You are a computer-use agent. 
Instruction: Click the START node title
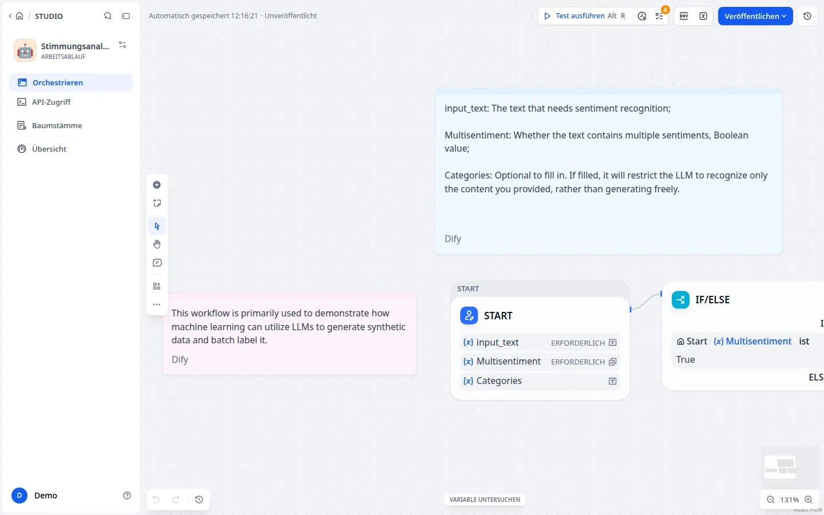[498, 315]
